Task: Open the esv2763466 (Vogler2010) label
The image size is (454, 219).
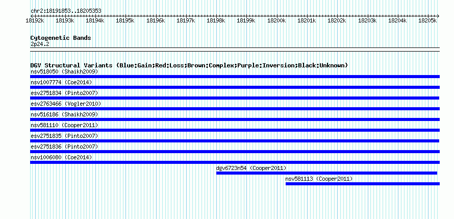Action: pos(66,104)
